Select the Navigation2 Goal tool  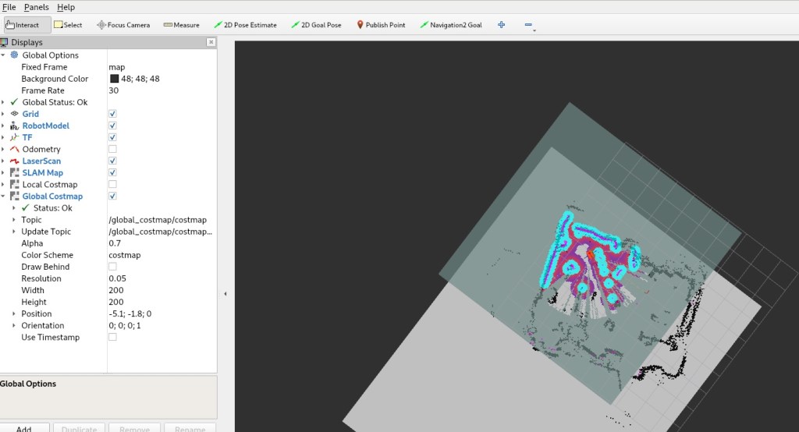[450, 25]
